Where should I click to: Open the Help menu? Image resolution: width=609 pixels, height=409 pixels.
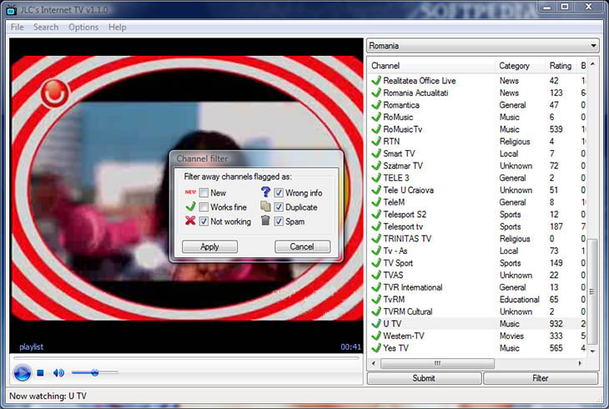(x=118, y=28)
